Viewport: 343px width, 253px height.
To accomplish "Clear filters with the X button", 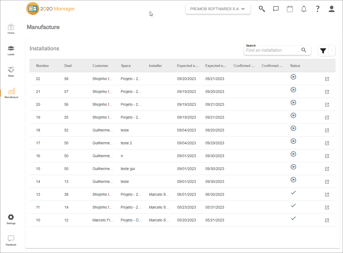I will tap(332, 51).
